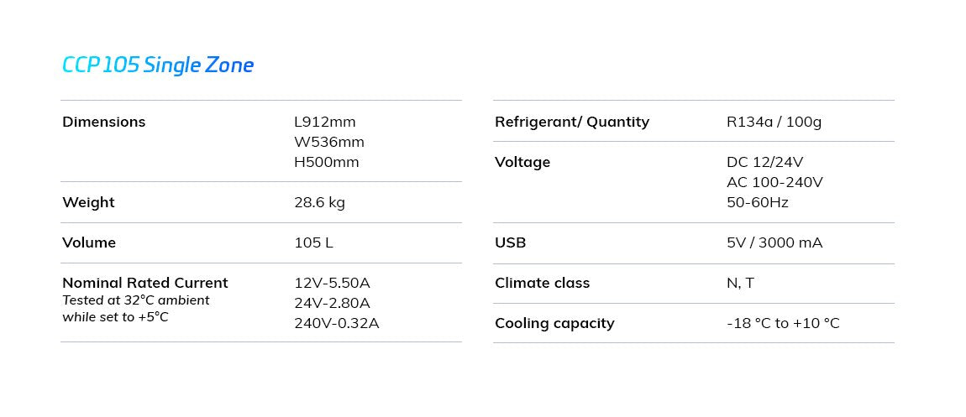Viewport: 966px width, 417px height.
Task: Select the 240V-0.32A current value
Action: 336,323
